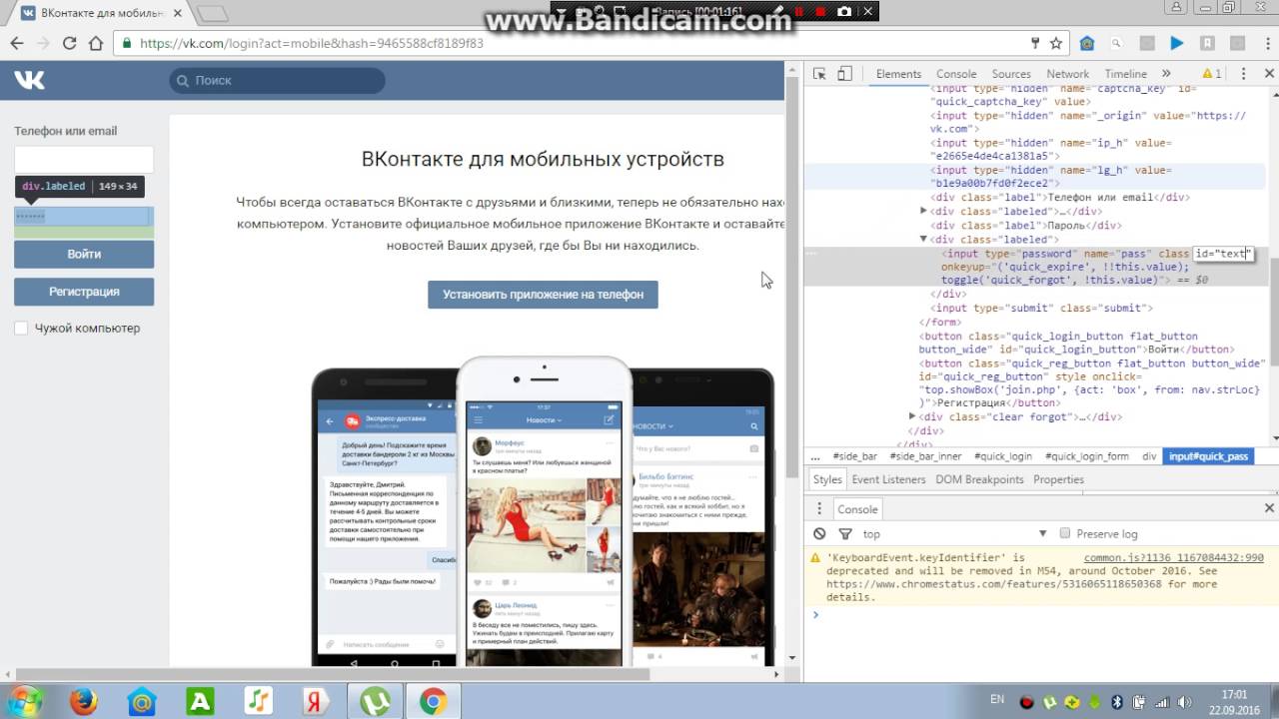Click the highlighted password input field
This screenshot has height=719, width=1279.
pyautogui.click(x=84, y=217)
